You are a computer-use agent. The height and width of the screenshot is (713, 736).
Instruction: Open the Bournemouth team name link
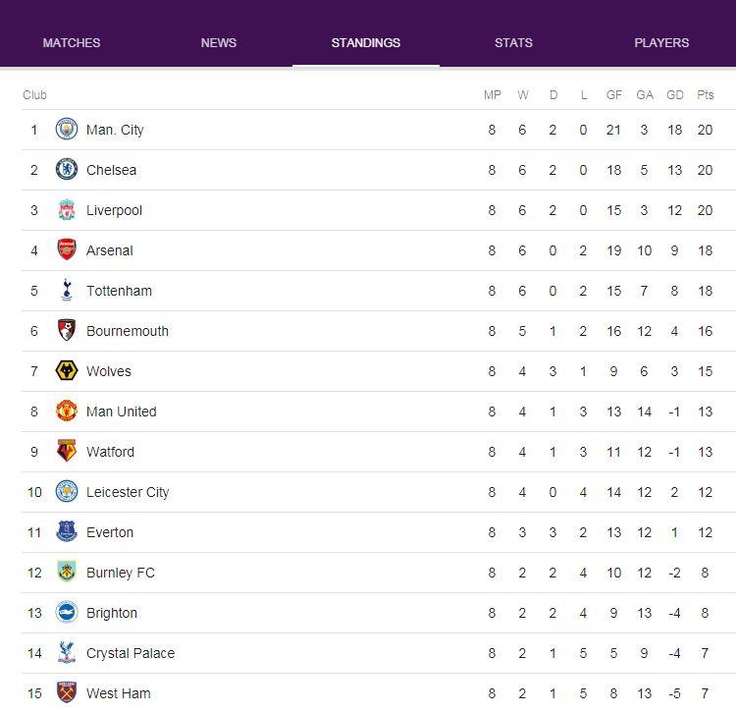pos(128,331)
